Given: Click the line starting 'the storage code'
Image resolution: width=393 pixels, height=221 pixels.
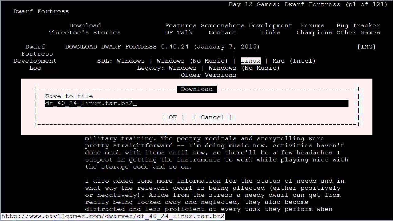Looking at the screenshot, I should coord(139,167).
